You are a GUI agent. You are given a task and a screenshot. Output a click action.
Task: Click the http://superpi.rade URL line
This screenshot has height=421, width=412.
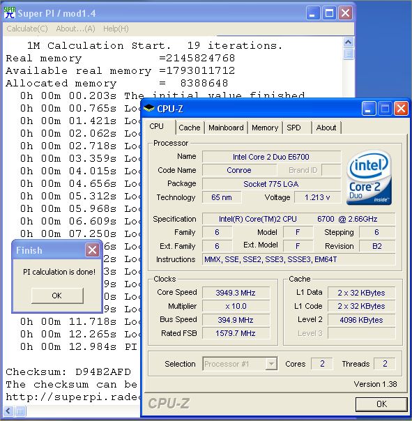tap(73, 397)
